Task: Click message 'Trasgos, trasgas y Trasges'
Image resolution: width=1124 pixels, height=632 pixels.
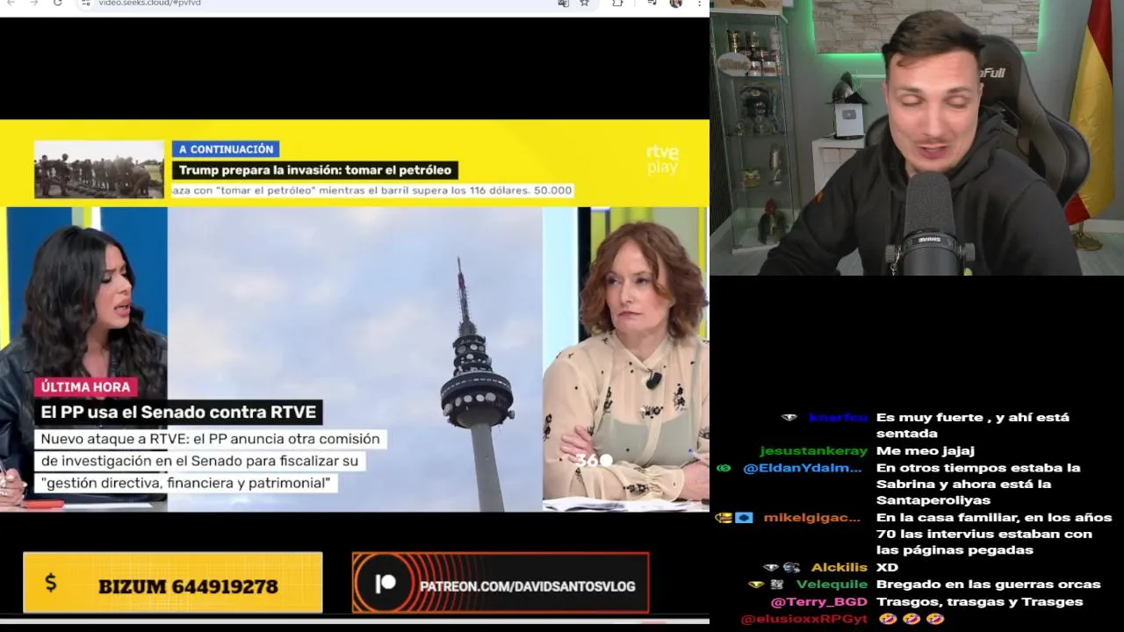Action: (x=979, y=602)
